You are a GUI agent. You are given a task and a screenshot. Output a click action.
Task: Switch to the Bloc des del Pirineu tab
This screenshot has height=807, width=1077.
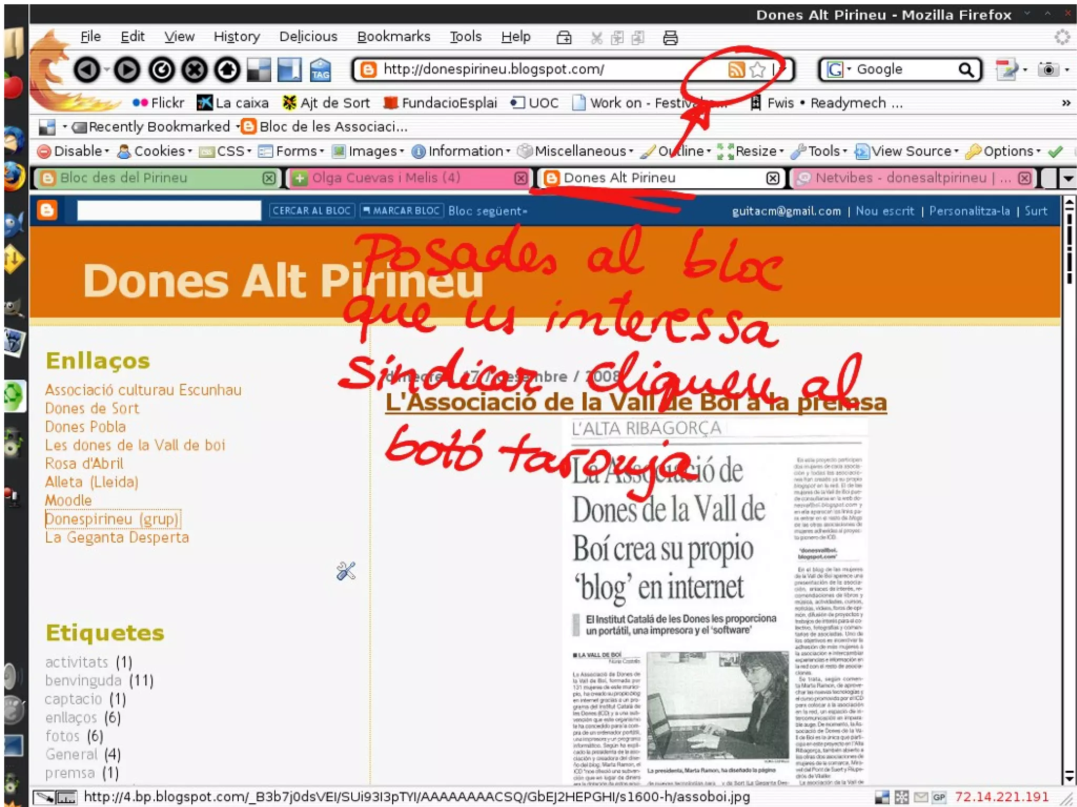pos(124,178)
